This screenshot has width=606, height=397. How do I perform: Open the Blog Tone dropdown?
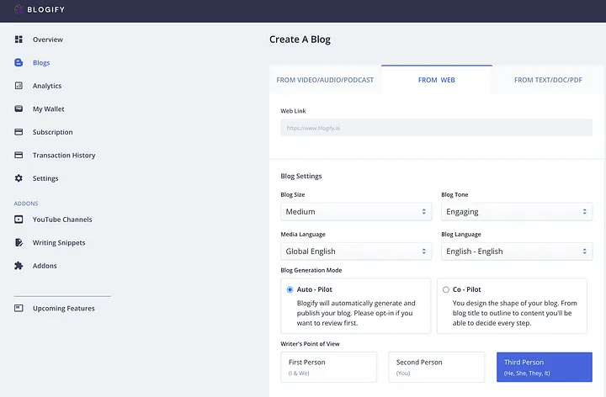517,212
